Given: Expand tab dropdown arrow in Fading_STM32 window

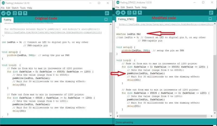Looking at the screenshot, I should coord(210,19).
